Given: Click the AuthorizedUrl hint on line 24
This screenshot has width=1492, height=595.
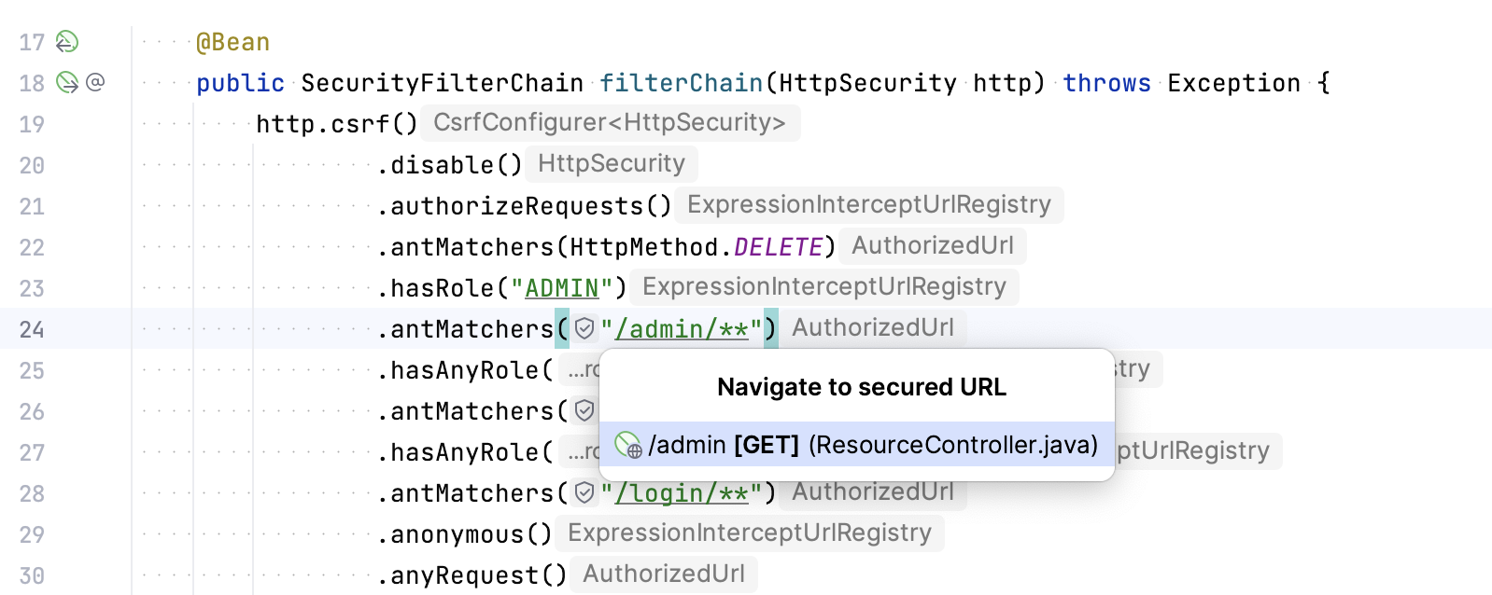Looking at the screenshot, I should pyautogui.click(x=871, y=327).
